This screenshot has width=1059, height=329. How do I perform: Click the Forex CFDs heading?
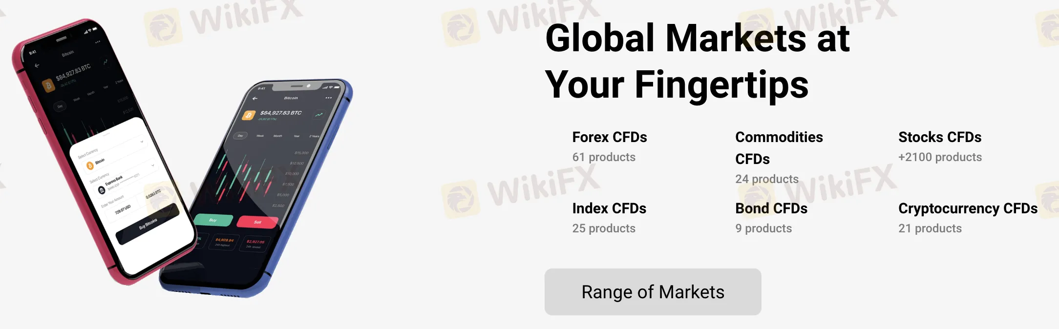609,137
